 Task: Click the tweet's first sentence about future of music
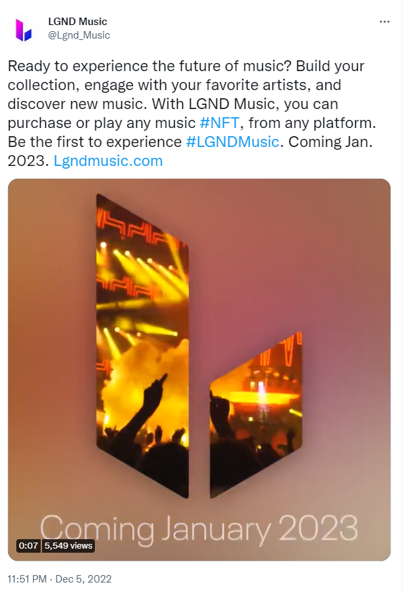(x=149, y=66)
